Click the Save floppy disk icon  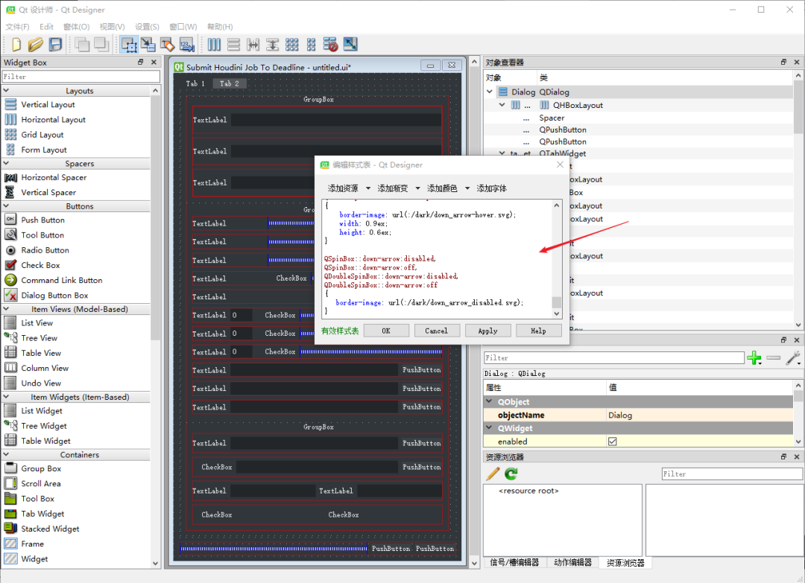pyautogui.click(x=55, y=45)
